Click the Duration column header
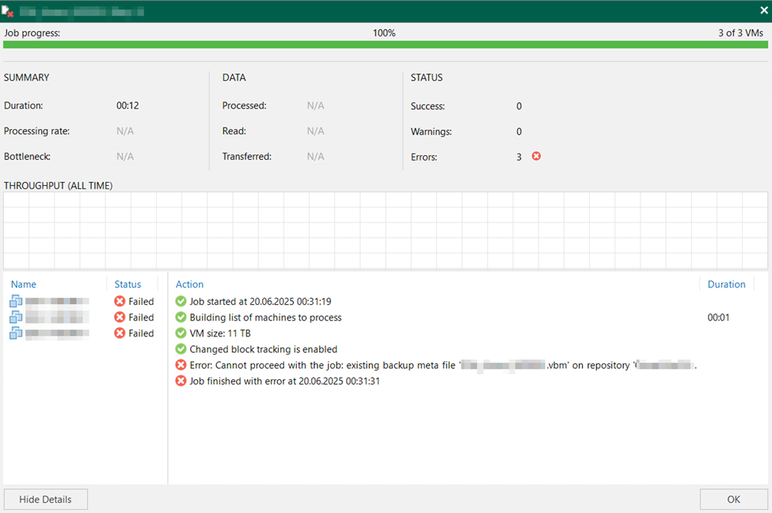The height and width of the screenshot is (513, 772). click(x=726, y=283)
